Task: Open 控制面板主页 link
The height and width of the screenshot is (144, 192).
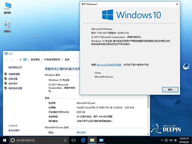Action: 15,67
